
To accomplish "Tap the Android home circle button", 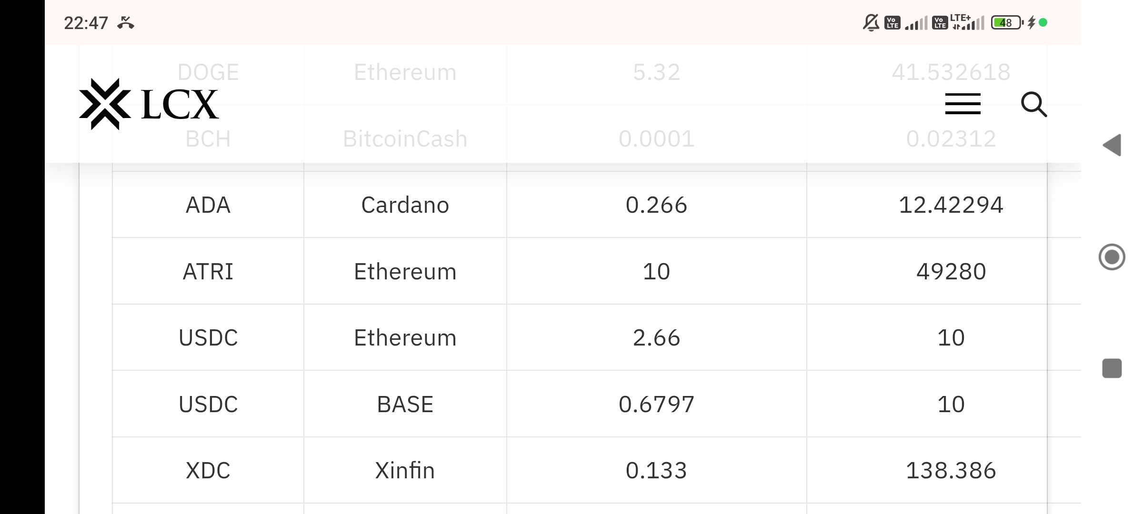I will pyautogui.click(x=1112, y=257).
